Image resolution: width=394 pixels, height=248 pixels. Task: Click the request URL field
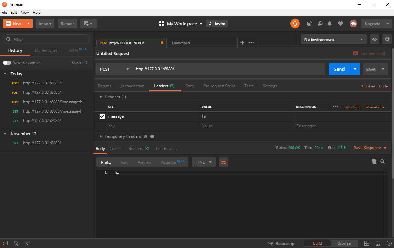(229, 69)
